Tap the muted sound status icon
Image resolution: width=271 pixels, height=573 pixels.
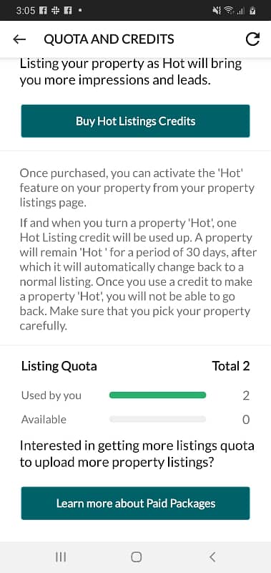click(217, 11)
